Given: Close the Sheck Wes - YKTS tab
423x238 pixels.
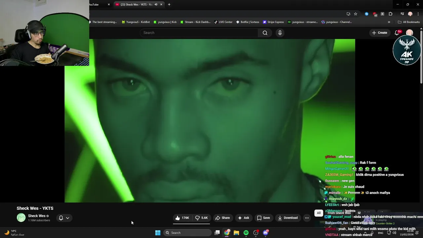Looking at the screenshot, I should tap(161, 4).
